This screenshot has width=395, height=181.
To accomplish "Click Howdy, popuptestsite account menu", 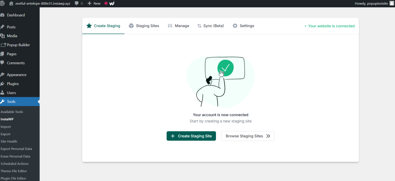I will 371,3.
